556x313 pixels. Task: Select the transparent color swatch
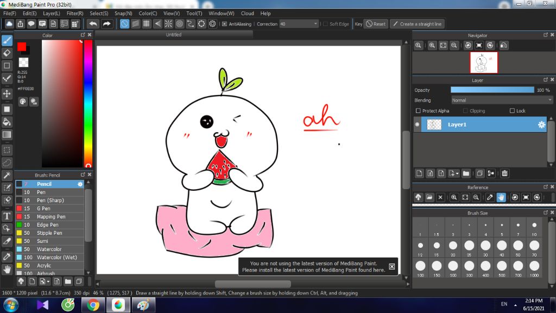pyautogui.click(x=23, y=62)
